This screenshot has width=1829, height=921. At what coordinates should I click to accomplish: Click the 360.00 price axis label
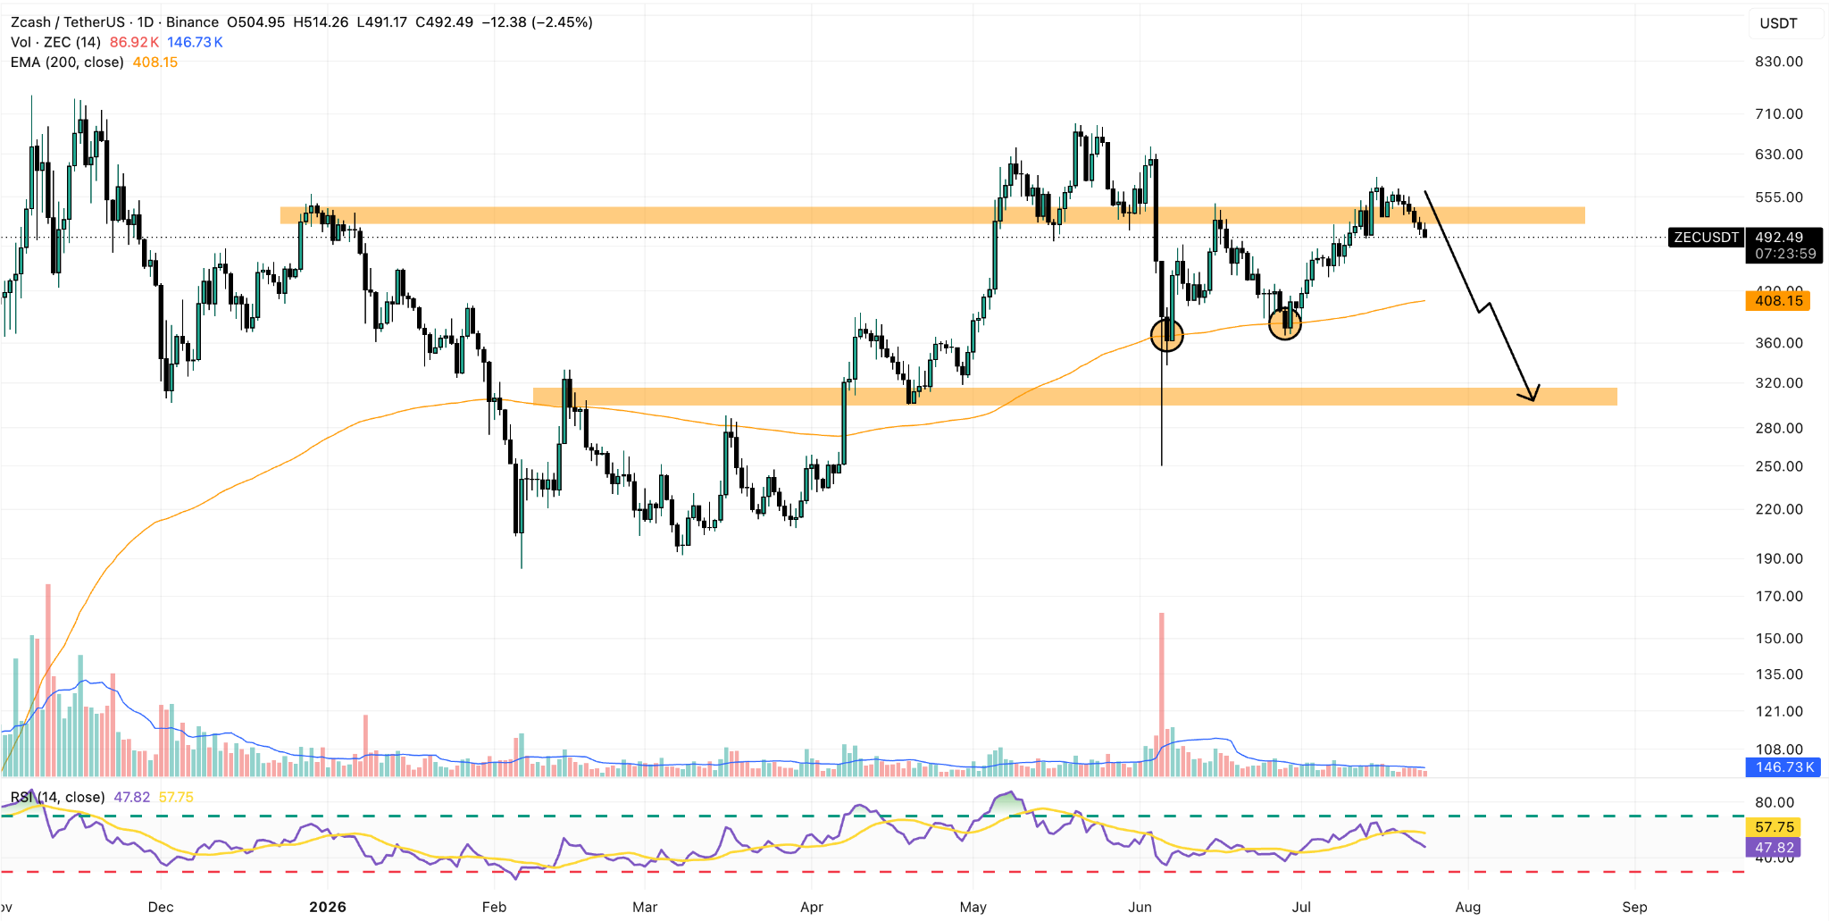pos(1779,343)
